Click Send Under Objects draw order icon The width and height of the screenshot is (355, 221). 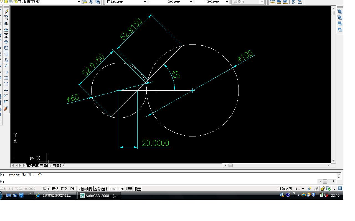(340, 30)
